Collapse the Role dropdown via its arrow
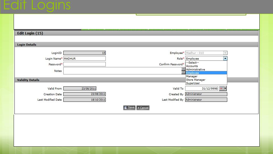 [x=225, y=58]
